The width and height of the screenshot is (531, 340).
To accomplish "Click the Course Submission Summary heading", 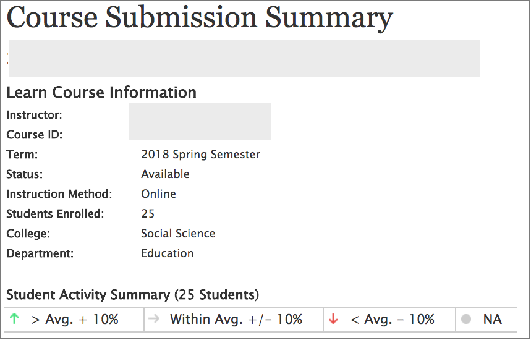I will 200,19.
